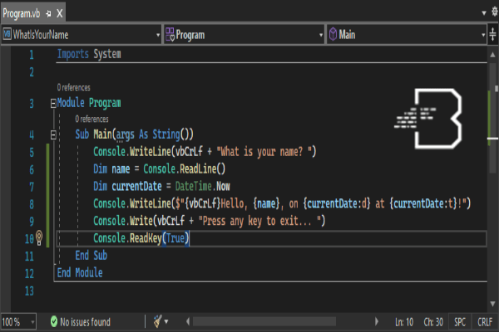Click the currentDate variable on line 7
Screen dimensions: 499x332
click(x=136, y=187)
